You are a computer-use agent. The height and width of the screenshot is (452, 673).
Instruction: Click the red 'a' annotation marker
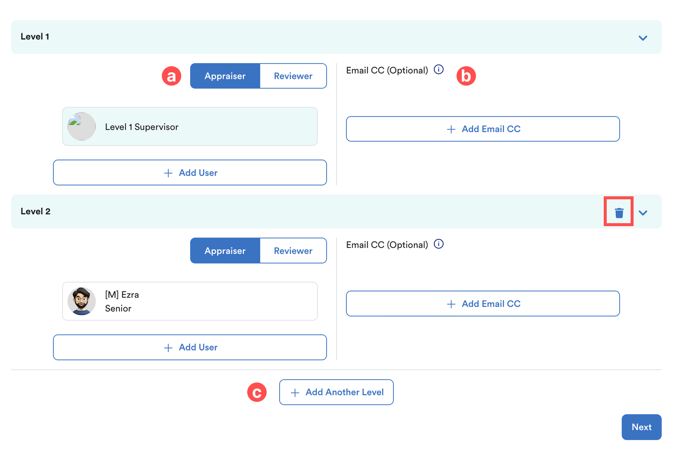171,76
